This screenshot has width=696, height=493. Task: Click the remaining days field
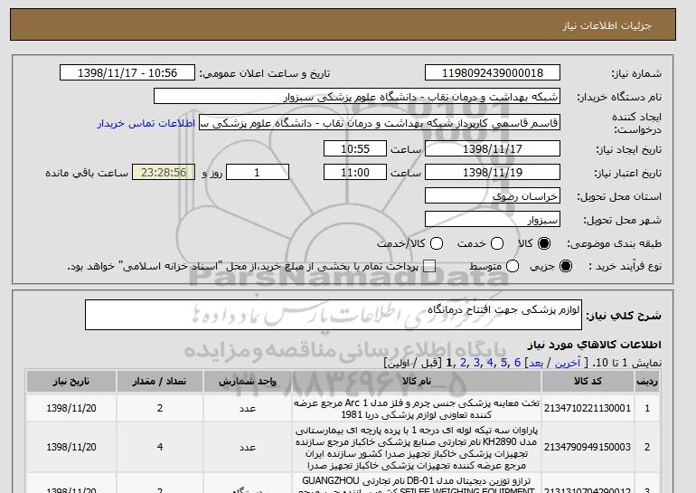(258, 173)
